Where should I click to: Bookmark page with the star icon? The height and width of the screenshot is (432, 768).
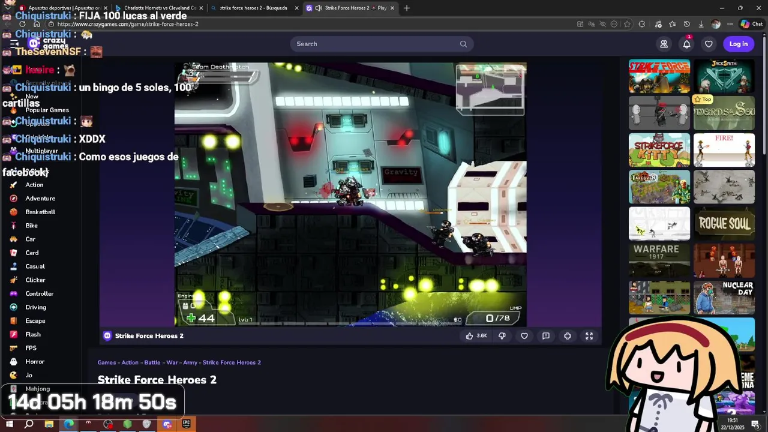pyautogui.click(x=627, y=24)
